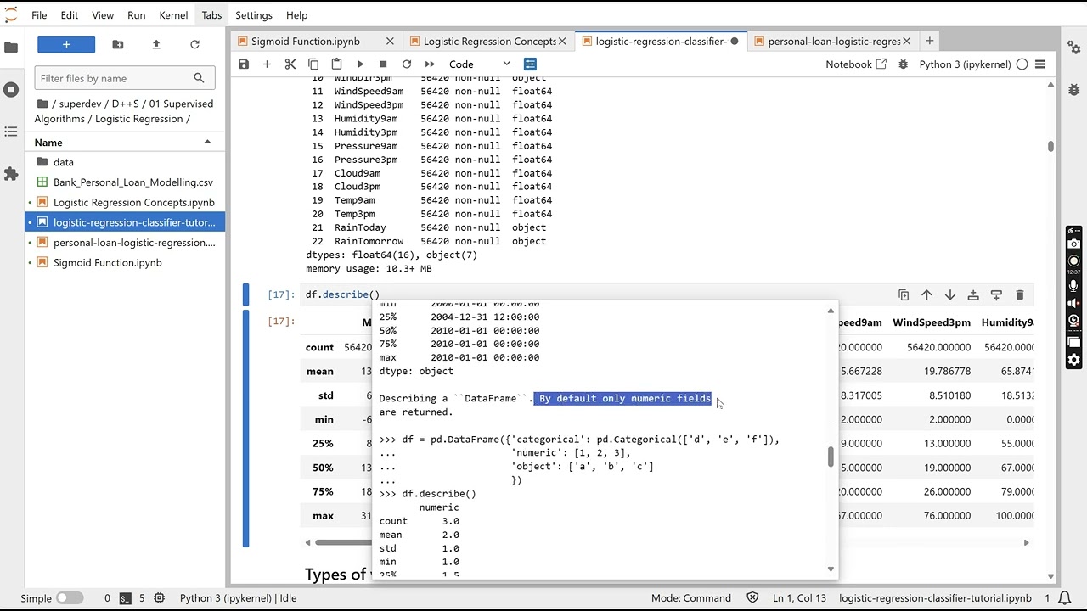Open Bank_Personal_Loan_Modelling.csv file
The height and width of the screenshot is (611, 1087).
click(x=125, y=182)
